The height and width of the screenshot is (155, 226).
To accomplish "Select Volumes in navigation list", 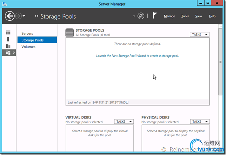I will (x=37, y=47).
